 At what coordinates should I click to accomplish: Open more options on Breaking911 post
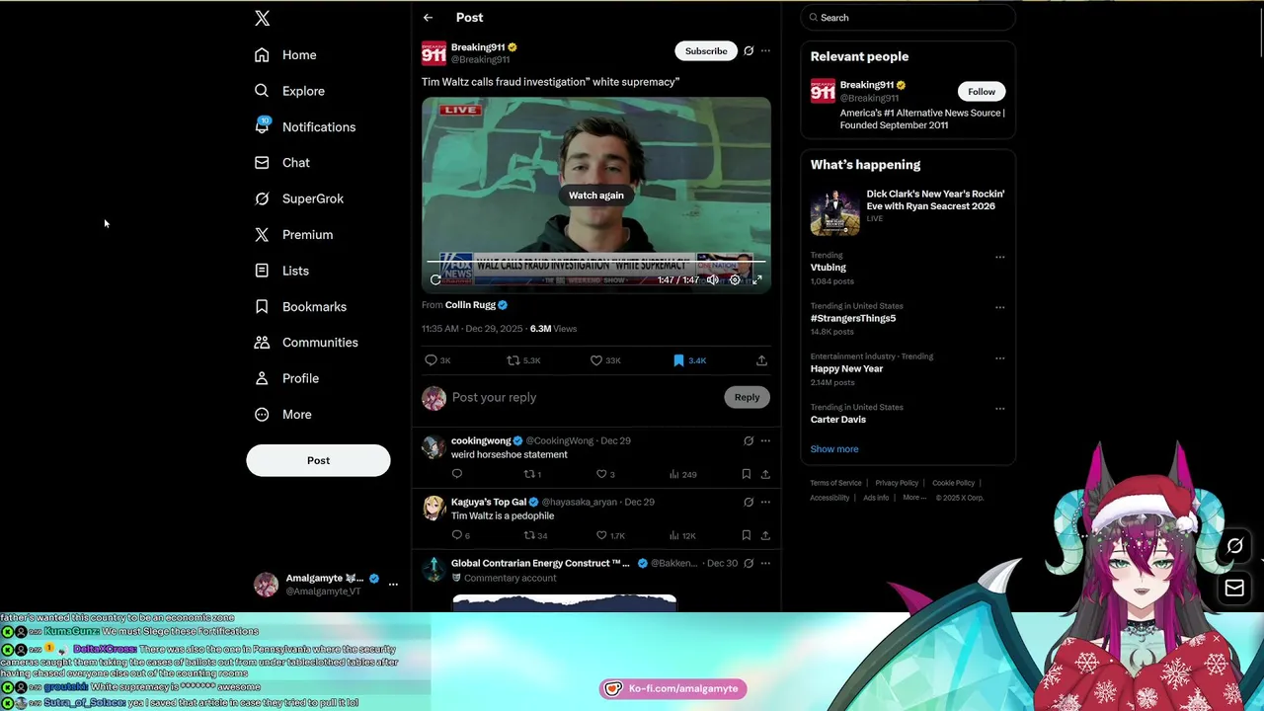click(765, 51)
